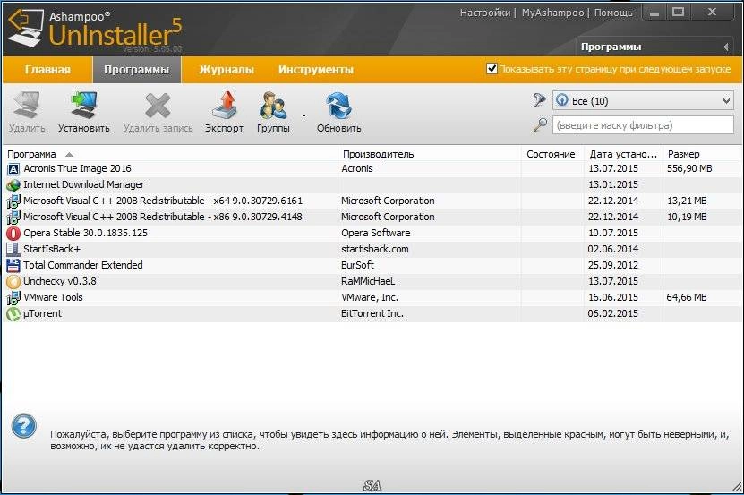This screenshot has height=495, width=744.
Task: Click the MyAshampoo link
Action: click(552, 13)
